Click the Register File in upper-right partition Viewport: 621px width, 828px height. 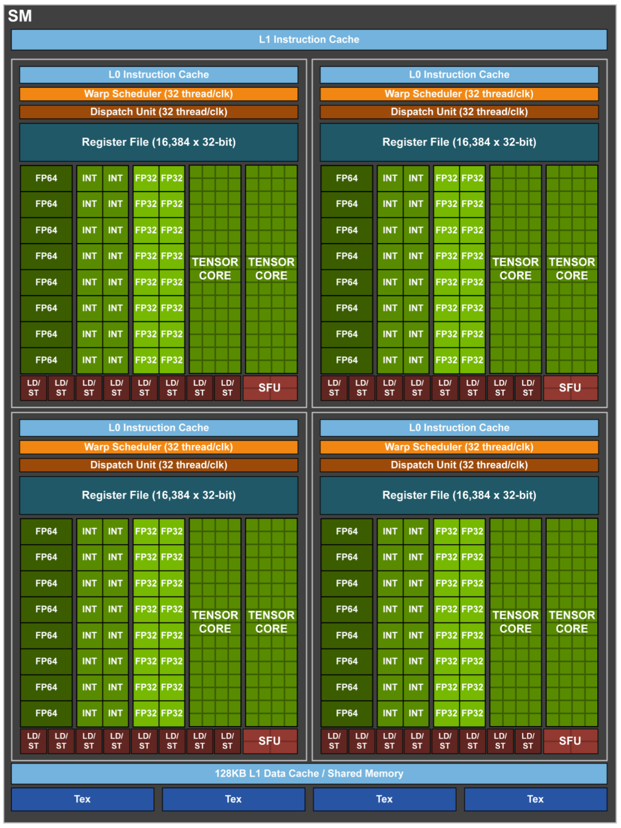pyautogui.click(x=459, y=142)
